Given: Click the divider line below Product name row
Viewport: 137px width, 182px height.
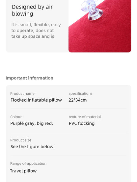Looking at the screenshot, I should [68, 109].
